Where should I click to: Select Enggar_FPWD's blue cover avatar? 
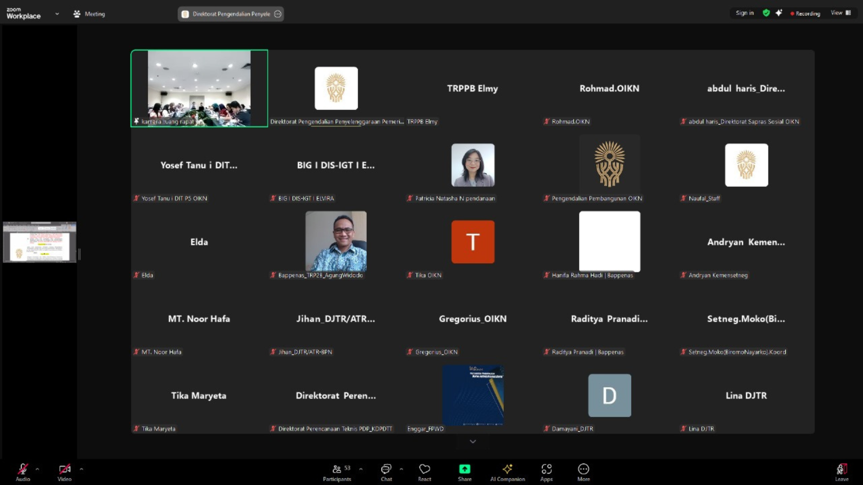click(x=473, y=395)
